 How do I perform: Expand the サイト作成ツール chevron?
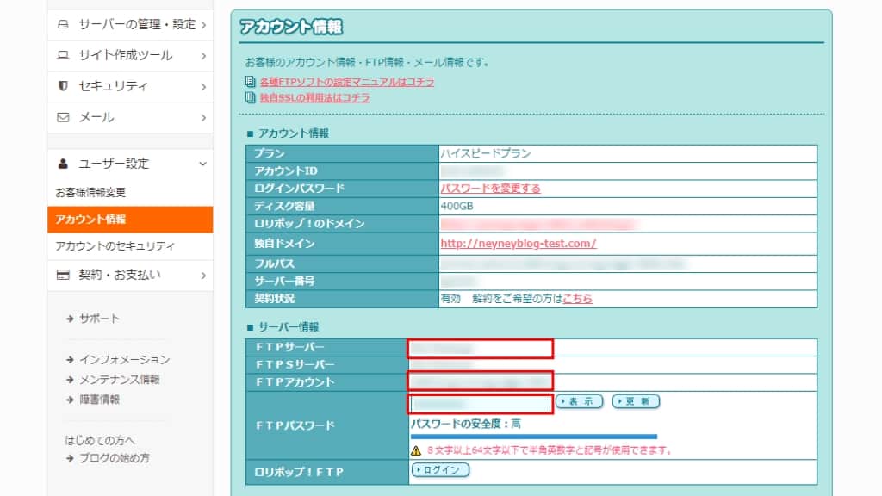point(203,56)
